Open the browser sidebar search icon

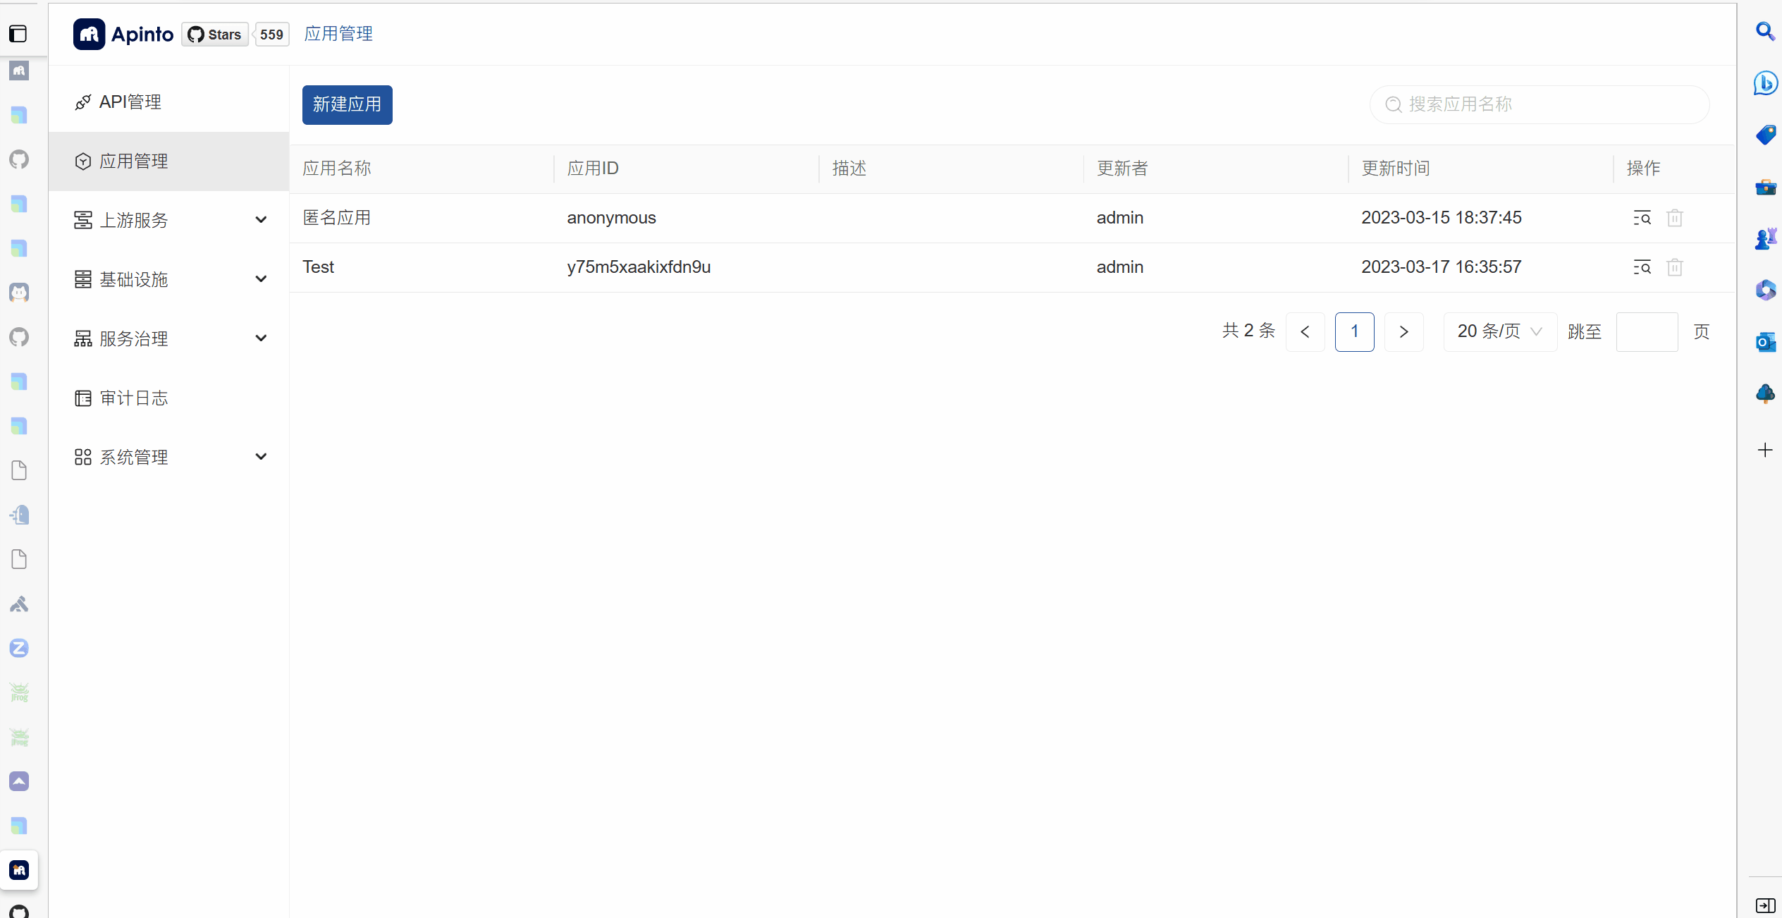[1764, 32]
